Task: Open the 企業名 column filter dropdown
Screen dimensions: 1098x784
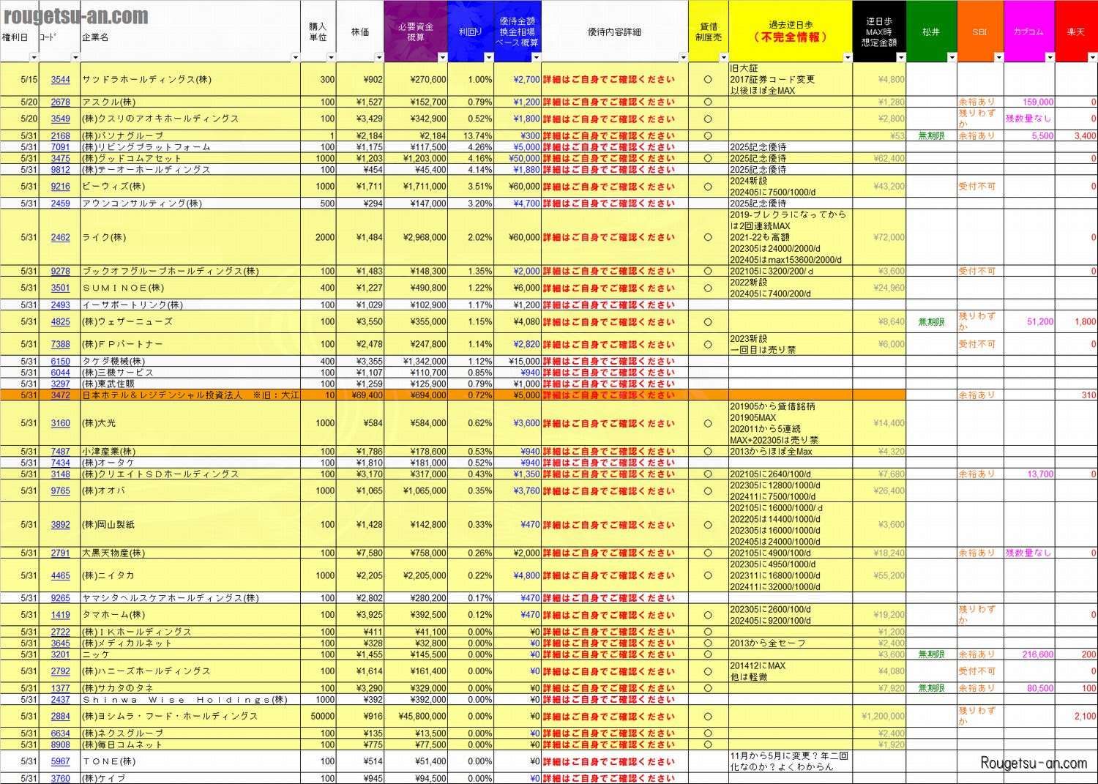Action: 295,57
